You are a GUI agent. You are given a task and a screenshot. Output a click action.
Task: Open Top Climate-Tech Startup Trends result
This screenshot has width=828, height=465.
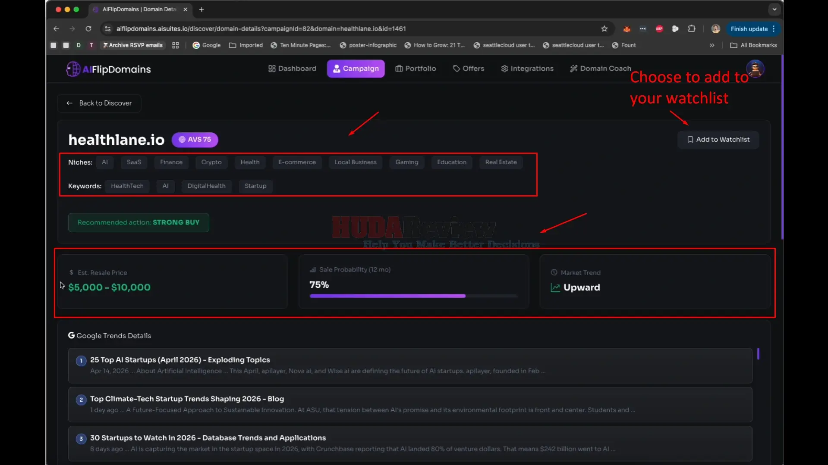(410, 404)
